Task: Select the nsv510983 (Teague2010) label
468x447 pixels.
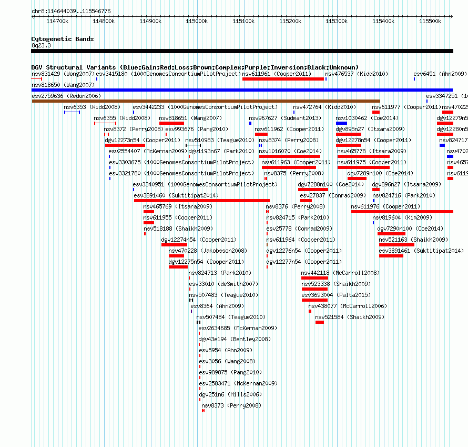Action: [x=220, y=140]
